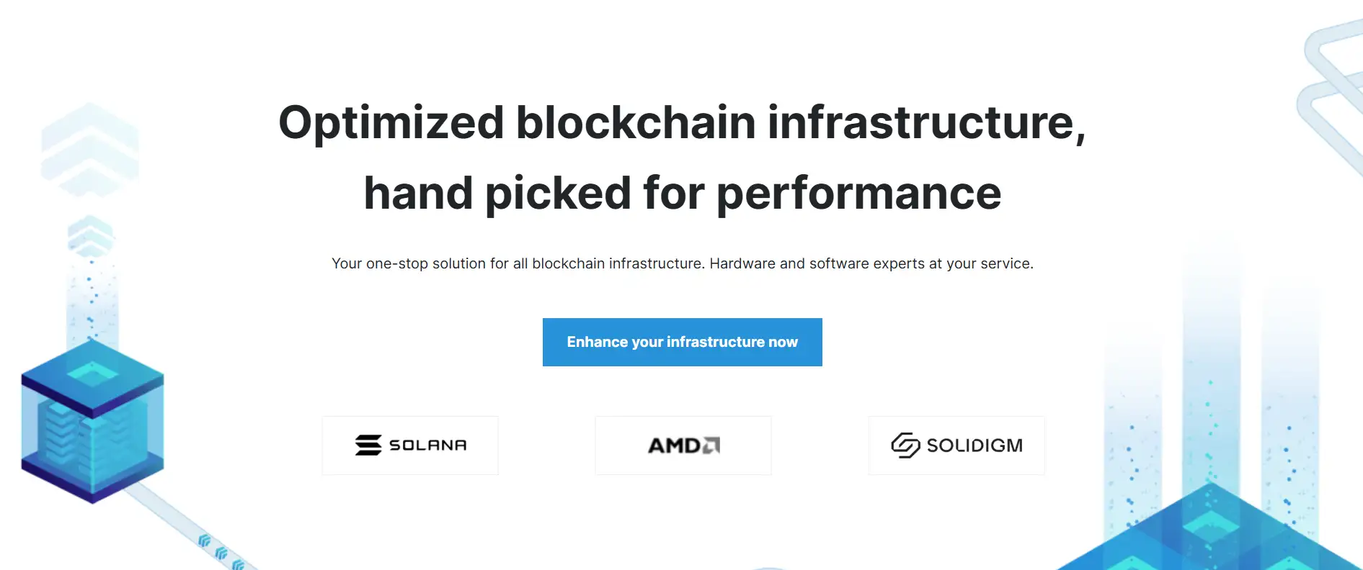The image size is (1363, 570).
Task: Click the AMD wordmark letters
Action: tap(673, 446)
